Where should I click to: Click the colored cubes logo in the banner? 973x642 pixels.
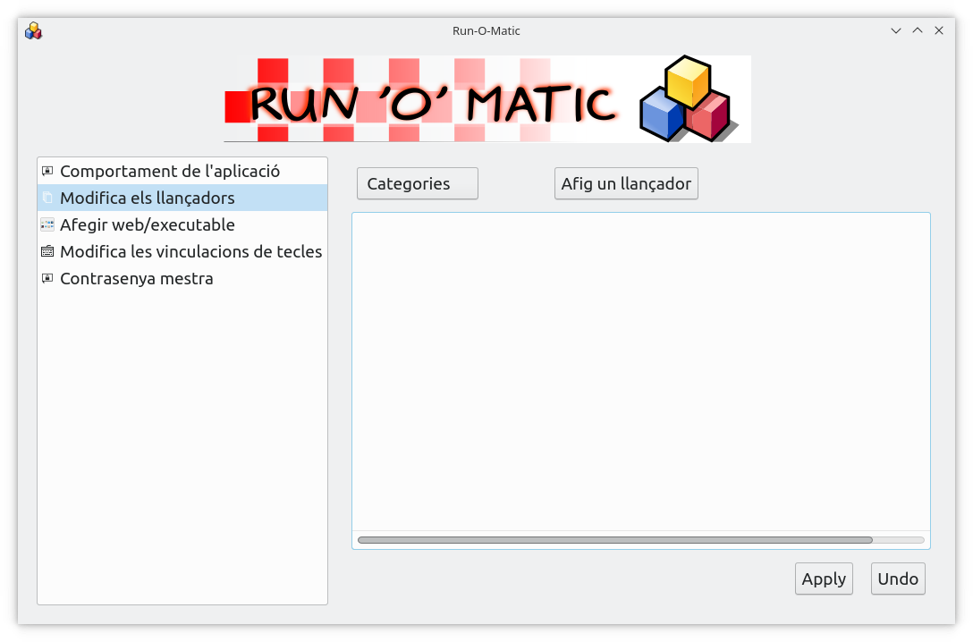point(686,99)
